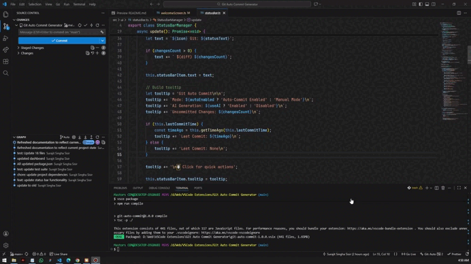Select 'feat: update status bar functionality' commit
This screenshot has width=471, height=264.
42,180
